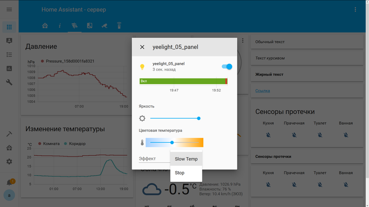This screenshot has width=369, height=207.
Task: Switch to the home view tab icon
Action: [x=45, y=25]
